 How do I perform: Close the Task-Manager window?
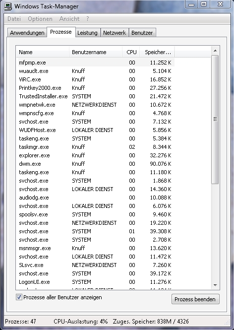[220, 4]
